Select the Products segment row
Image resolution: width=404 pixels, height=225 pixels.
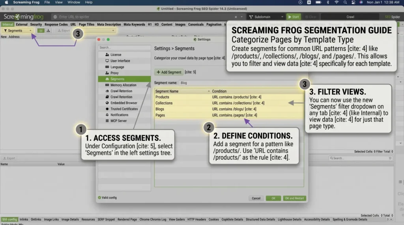coord(229,97)
